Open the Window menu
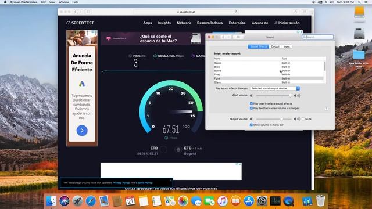The width and height of the screenshot is (372, 209). (63, 2)
